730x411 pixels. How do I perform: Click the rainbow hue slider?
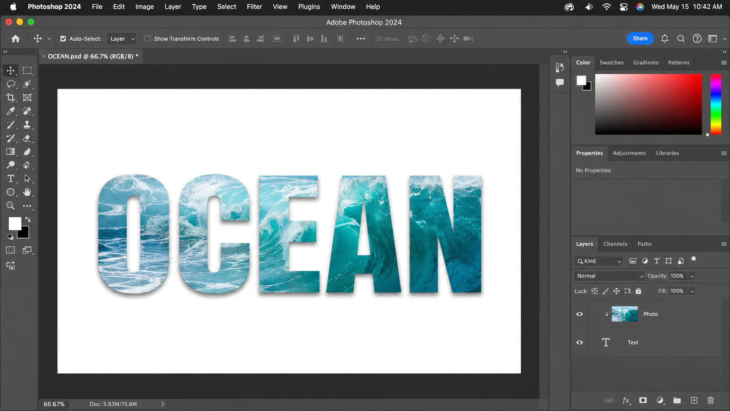[x=716, y=104]
